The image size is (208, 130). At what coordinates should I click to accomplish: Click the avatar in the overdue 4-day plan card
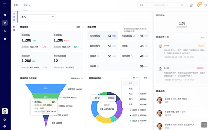[x=161, y=69]
